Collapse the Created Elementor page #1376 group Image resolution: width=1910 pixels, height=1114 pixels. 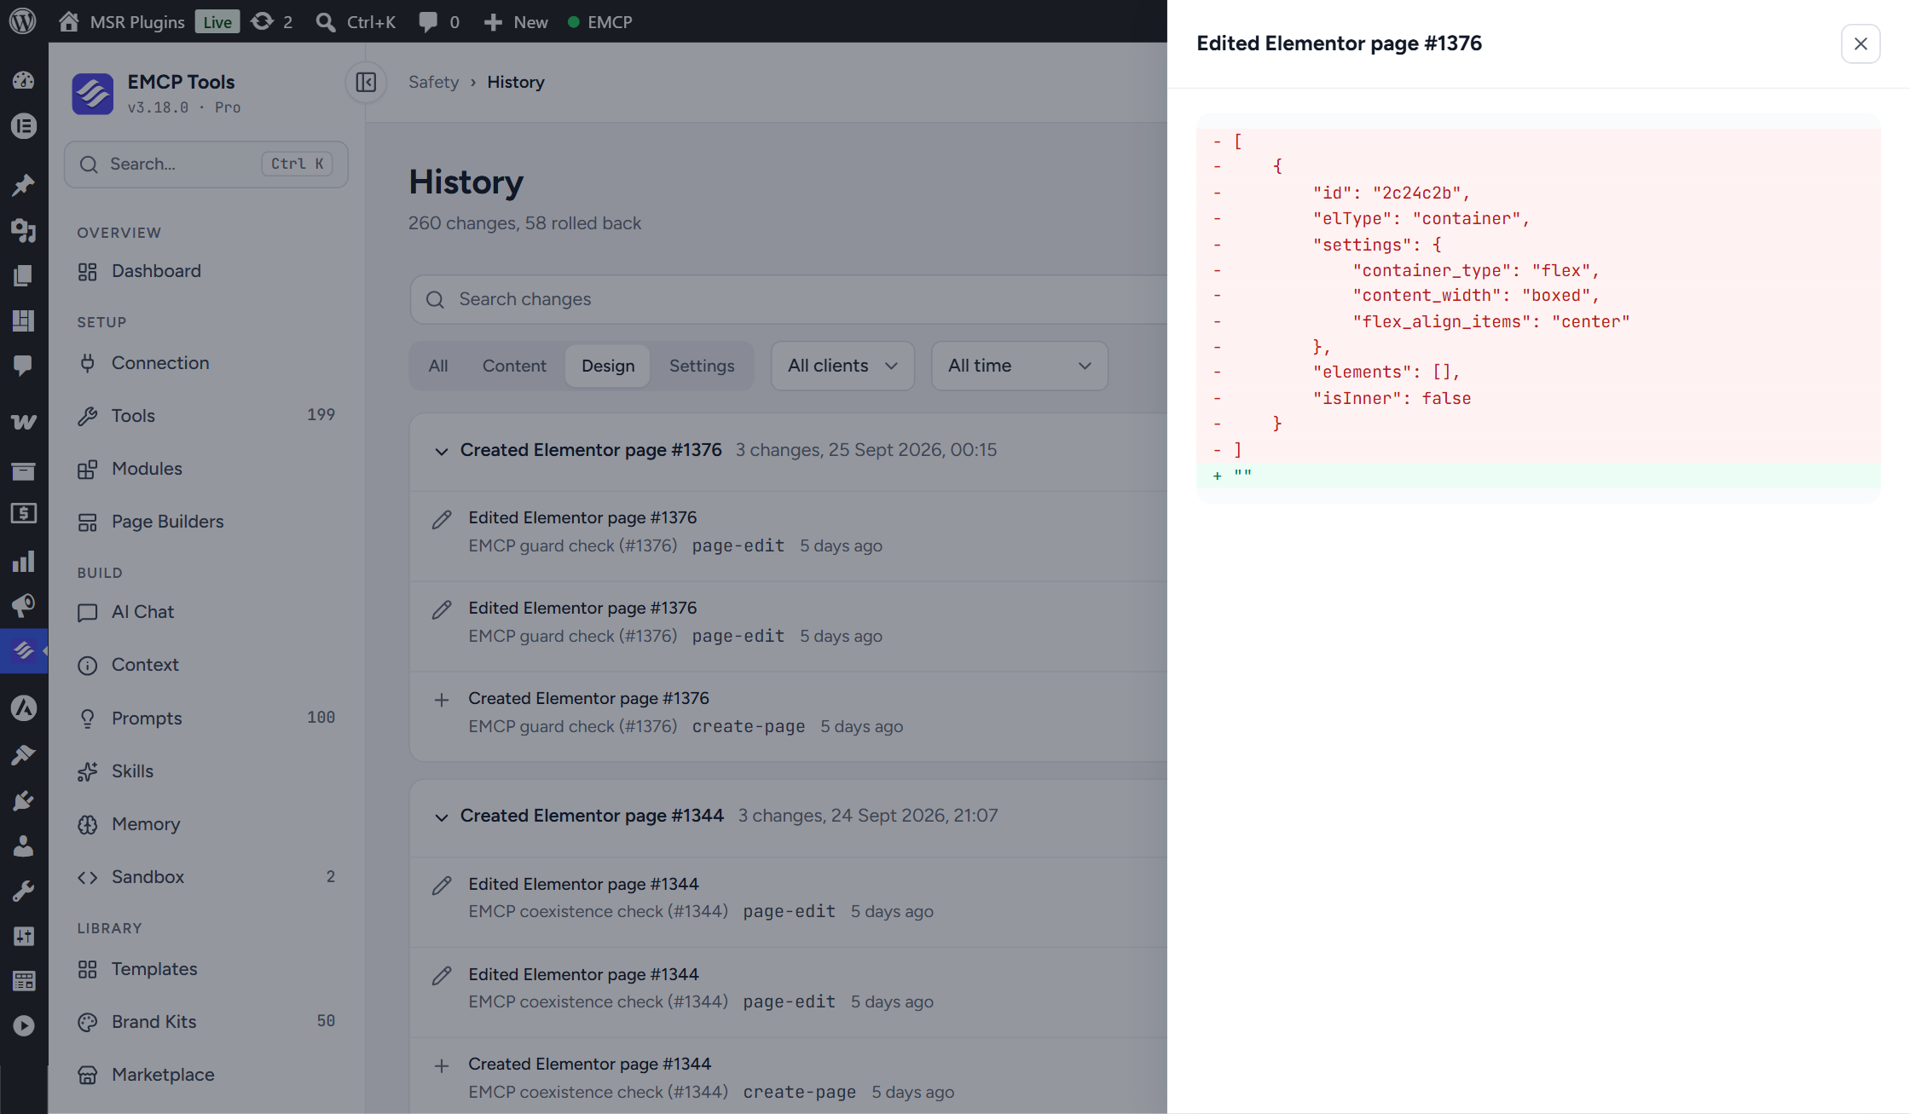441,451
